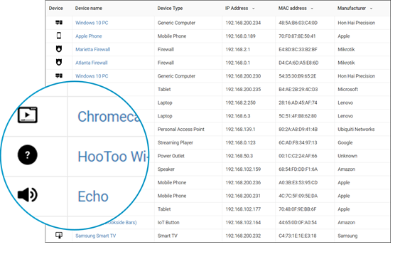The image size is (405, 257).
Task: Click the Smart TV icon for Samsung Smart TV
Action: (x=59, y=235)
